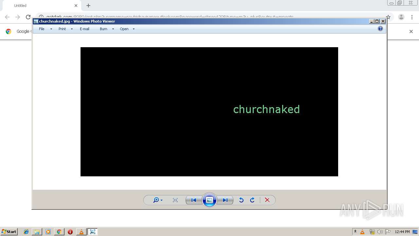Close the Untitled Chrome tab
The height and width of the screenshot is (236, 419).
pos(76,6)
